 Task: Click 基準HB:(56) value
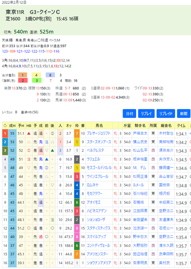[x=29, y=112]
